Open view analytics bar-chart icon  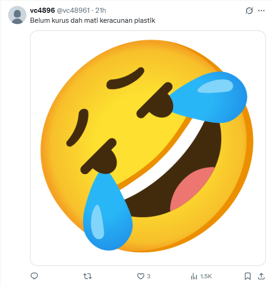(194, 276)
